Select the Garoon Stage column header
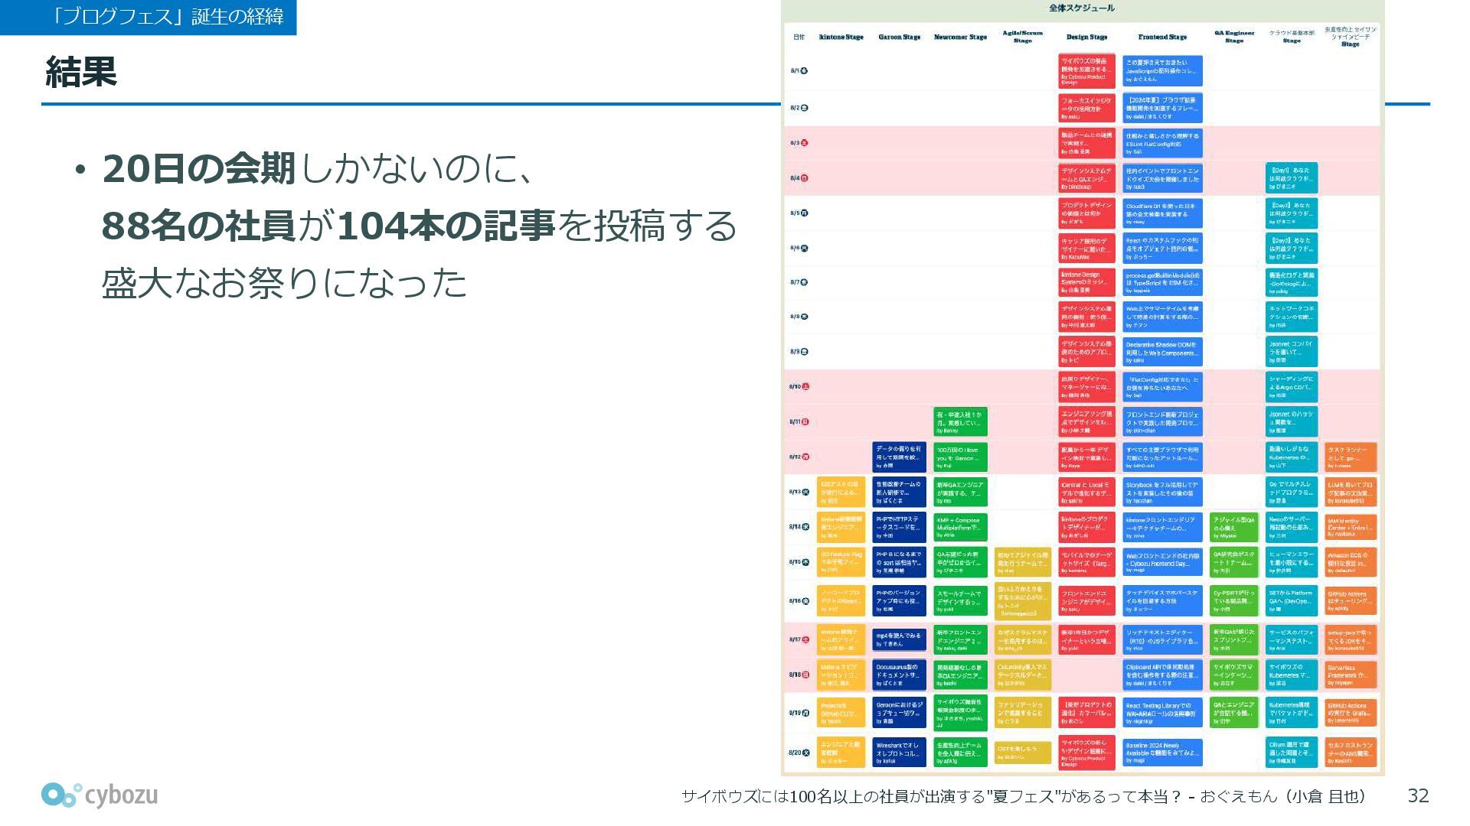The height and width of the screenshot is (826, 1470). click(899, 37)
